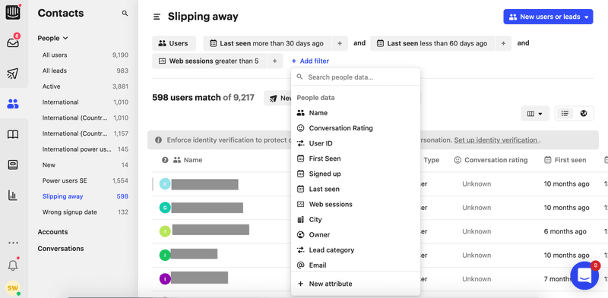Open the Inbox icon in sidebar
This screenshot has width=608, height=298.
coord(13,42)
